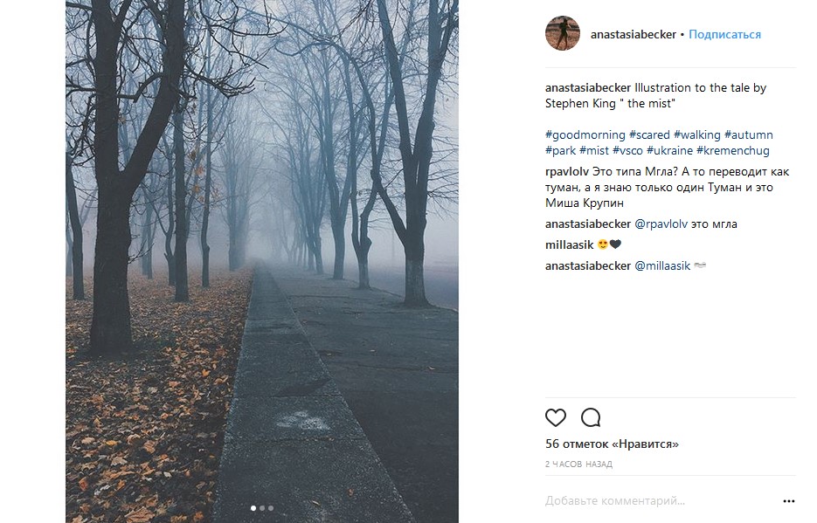The height and width of the screenshot is (523, 817).
Task: Open the three-dot more options menu
Action: pyautogui.click(x=789, y=501)
